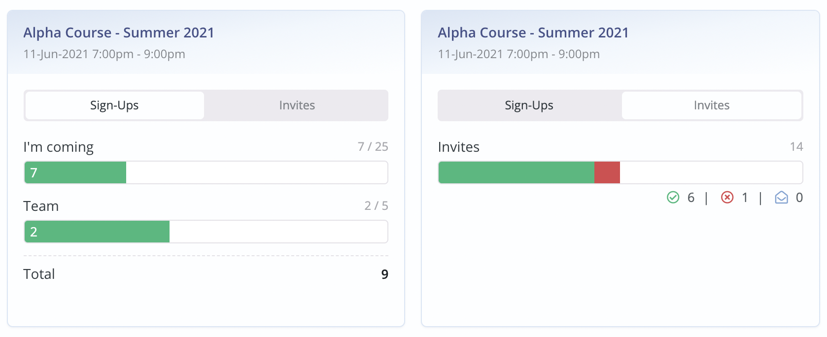
Task: Click the green accepted checkmark icon
Action: click(673, 198)
